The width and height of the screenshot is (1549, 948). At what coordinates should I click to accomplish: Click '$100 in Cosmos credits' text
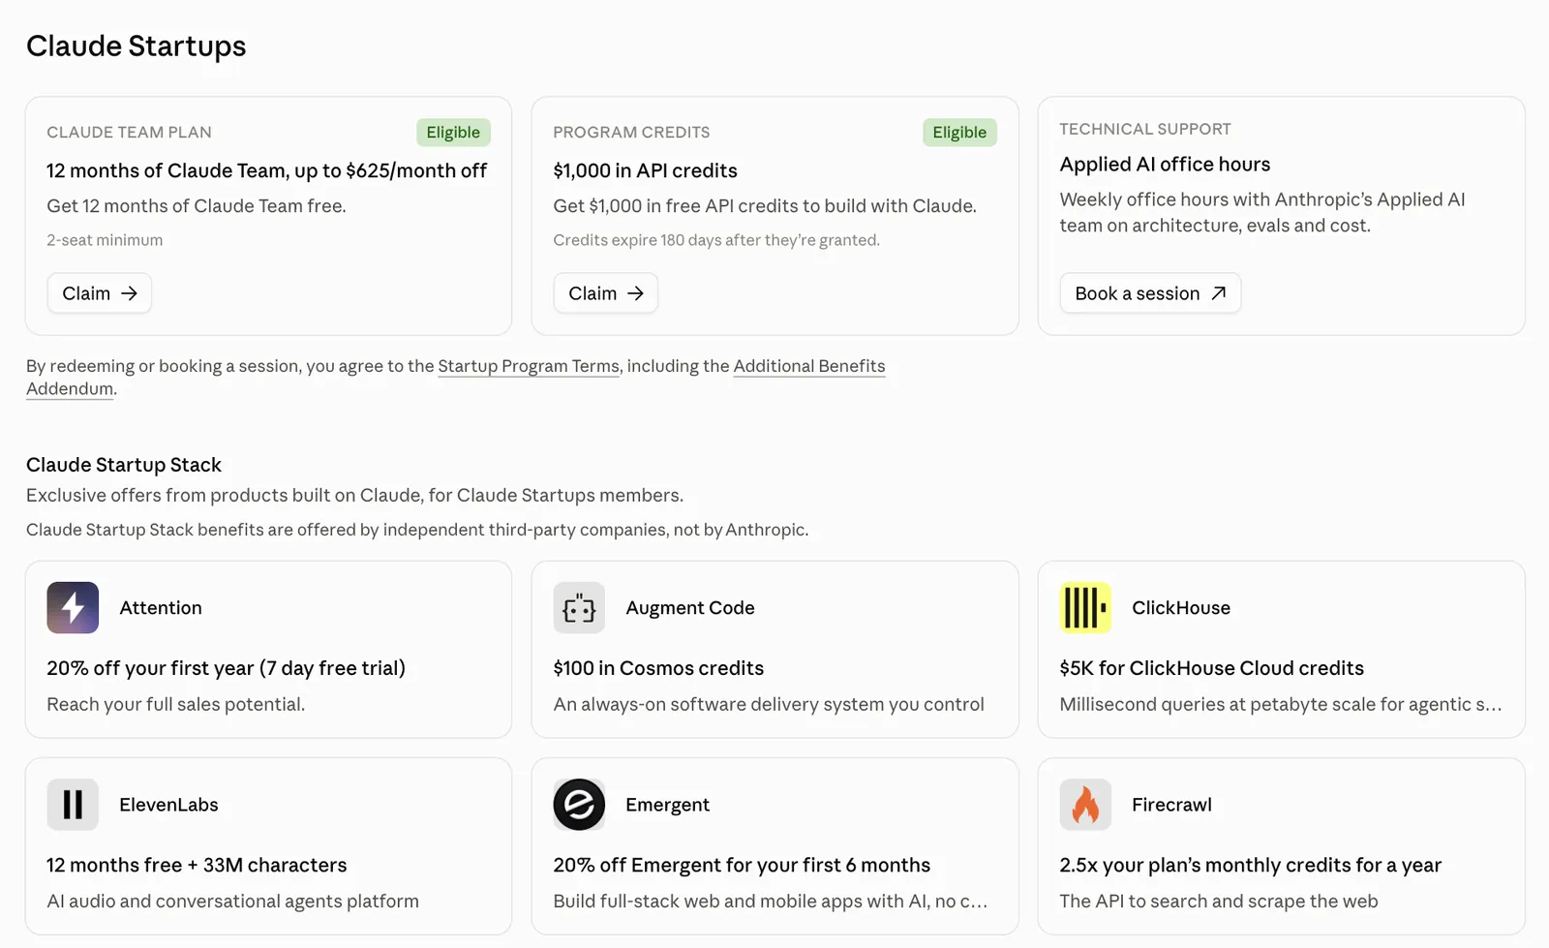coord(658,668)
